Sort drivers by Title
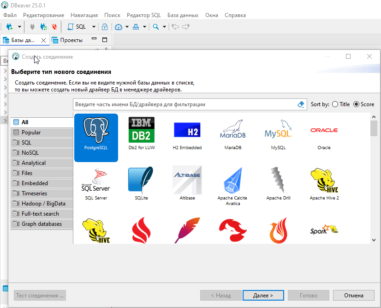Image resolution: width=381 pixels, height=308 pixels. click(341, 104)
